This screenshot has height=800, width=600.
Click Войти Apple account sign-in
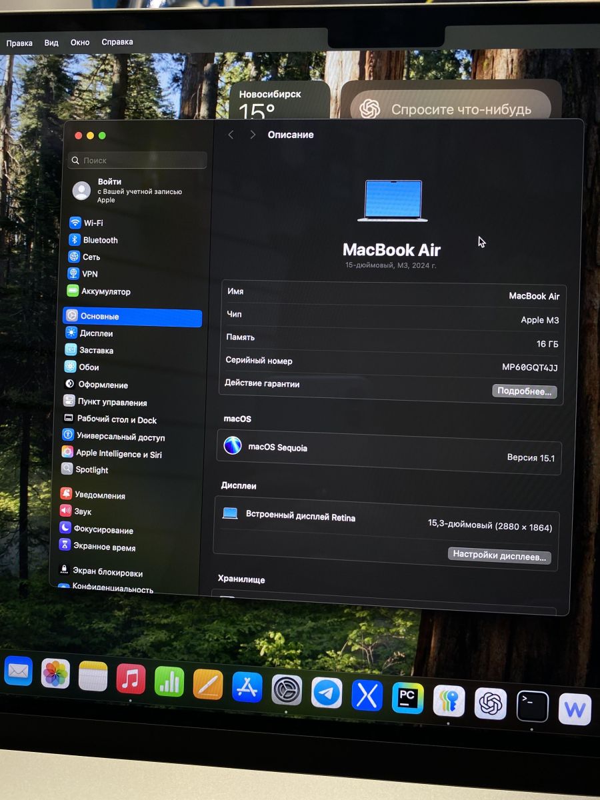(x=128, y=190)
